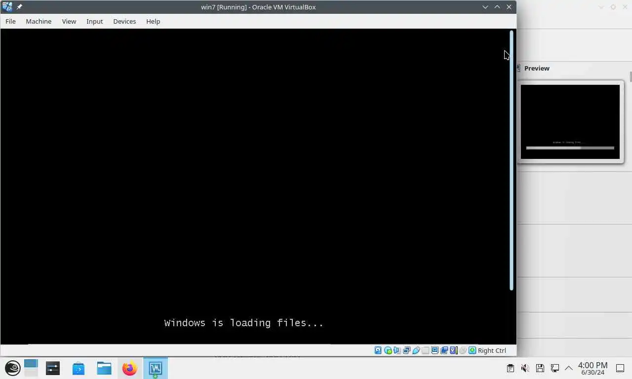Click the Windows loading progress bar
632x379 pixels.
(570, 148)
